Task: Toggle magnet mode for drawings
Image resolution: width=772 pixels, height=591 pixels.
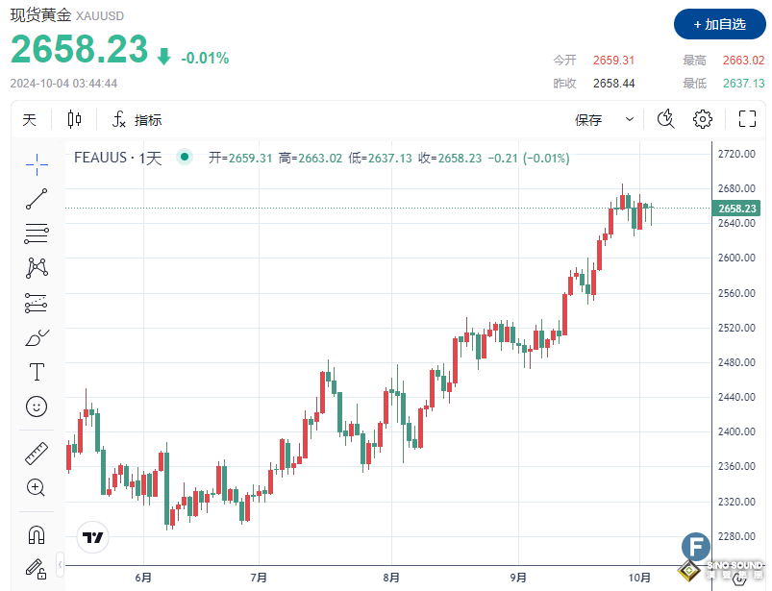Action: click(37, 533)
